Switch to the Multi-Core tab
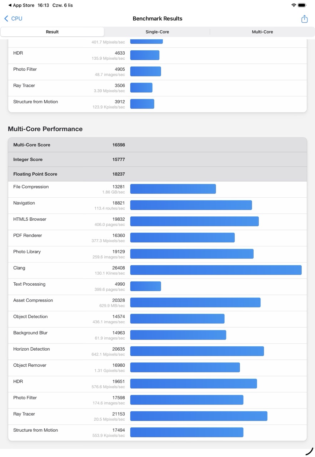 (x=262, y=32)
